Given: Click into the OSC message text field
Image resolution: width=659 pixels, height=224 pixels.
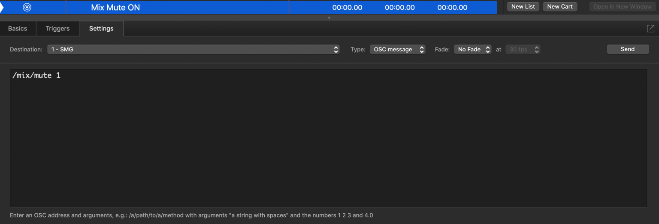Looking at the screenshot, I should 328,138.
